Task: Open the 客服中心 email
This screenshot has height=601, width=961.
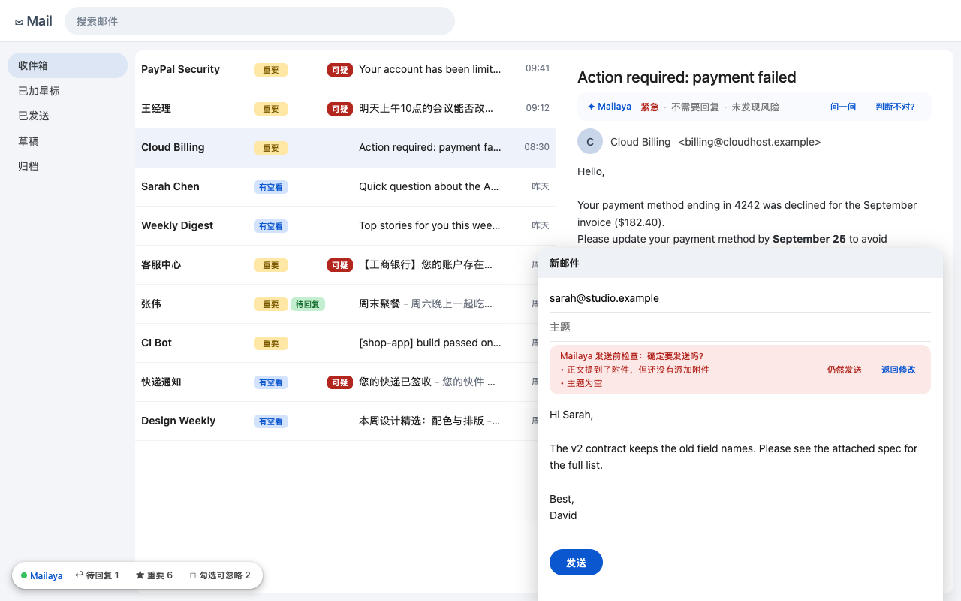Action: pyautogui.click(x=336, y=264)
